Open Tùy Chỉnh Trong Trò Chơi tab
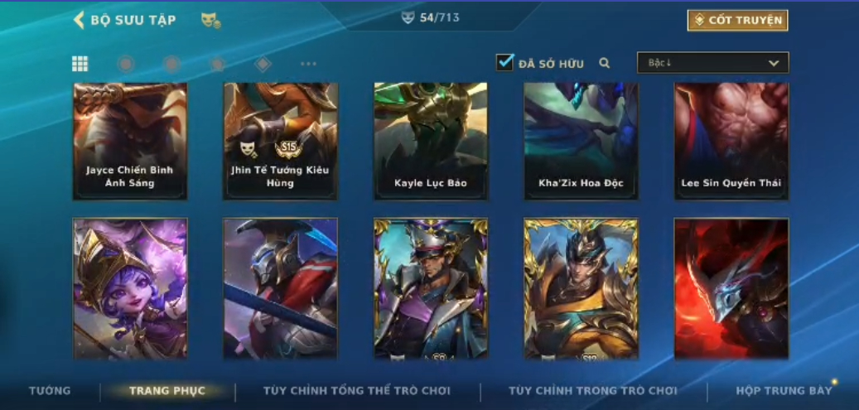This screenshot has width=859, height=410. [x=593, y=391]
